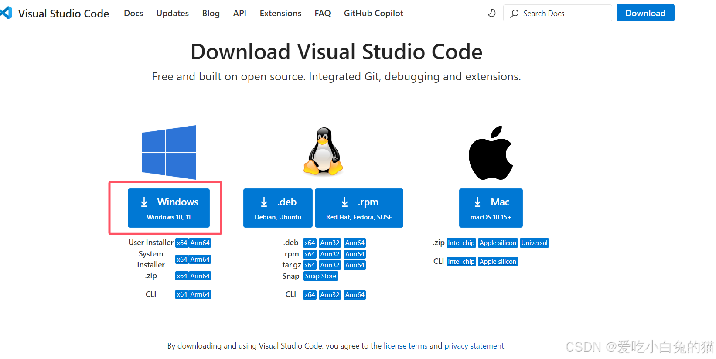Click the Visual Studio Code title text

coord(64,14)
